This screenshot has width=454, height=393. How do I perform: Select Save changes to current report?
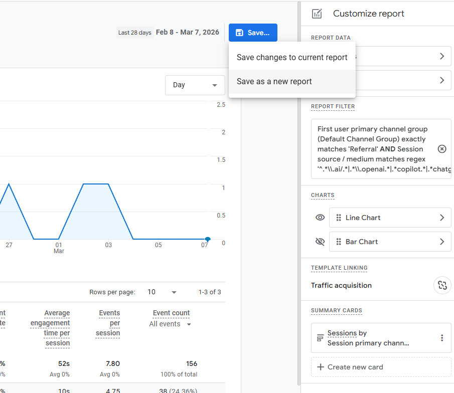point(292,57)
